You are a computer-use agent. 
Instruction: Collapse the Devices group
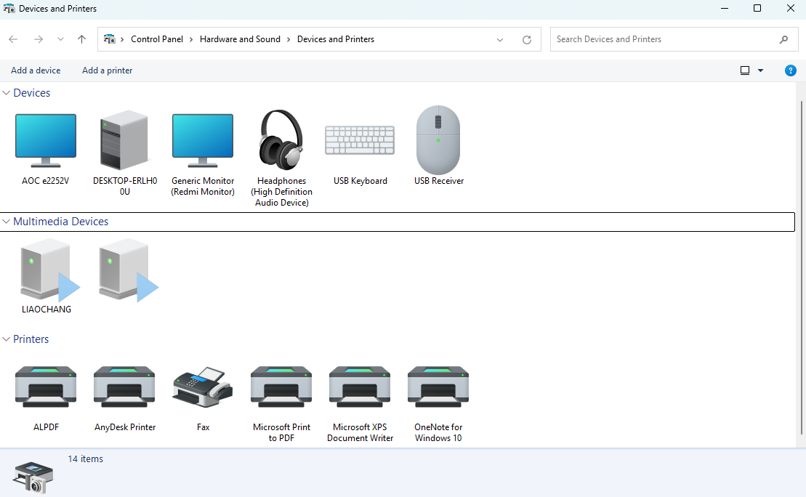pos(7,93)
